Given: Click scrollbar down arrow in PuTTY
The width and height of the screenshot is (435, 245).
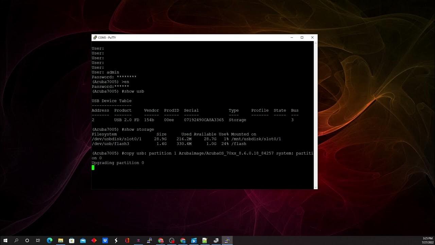Looking at the screenshot, I should point(316,187).
